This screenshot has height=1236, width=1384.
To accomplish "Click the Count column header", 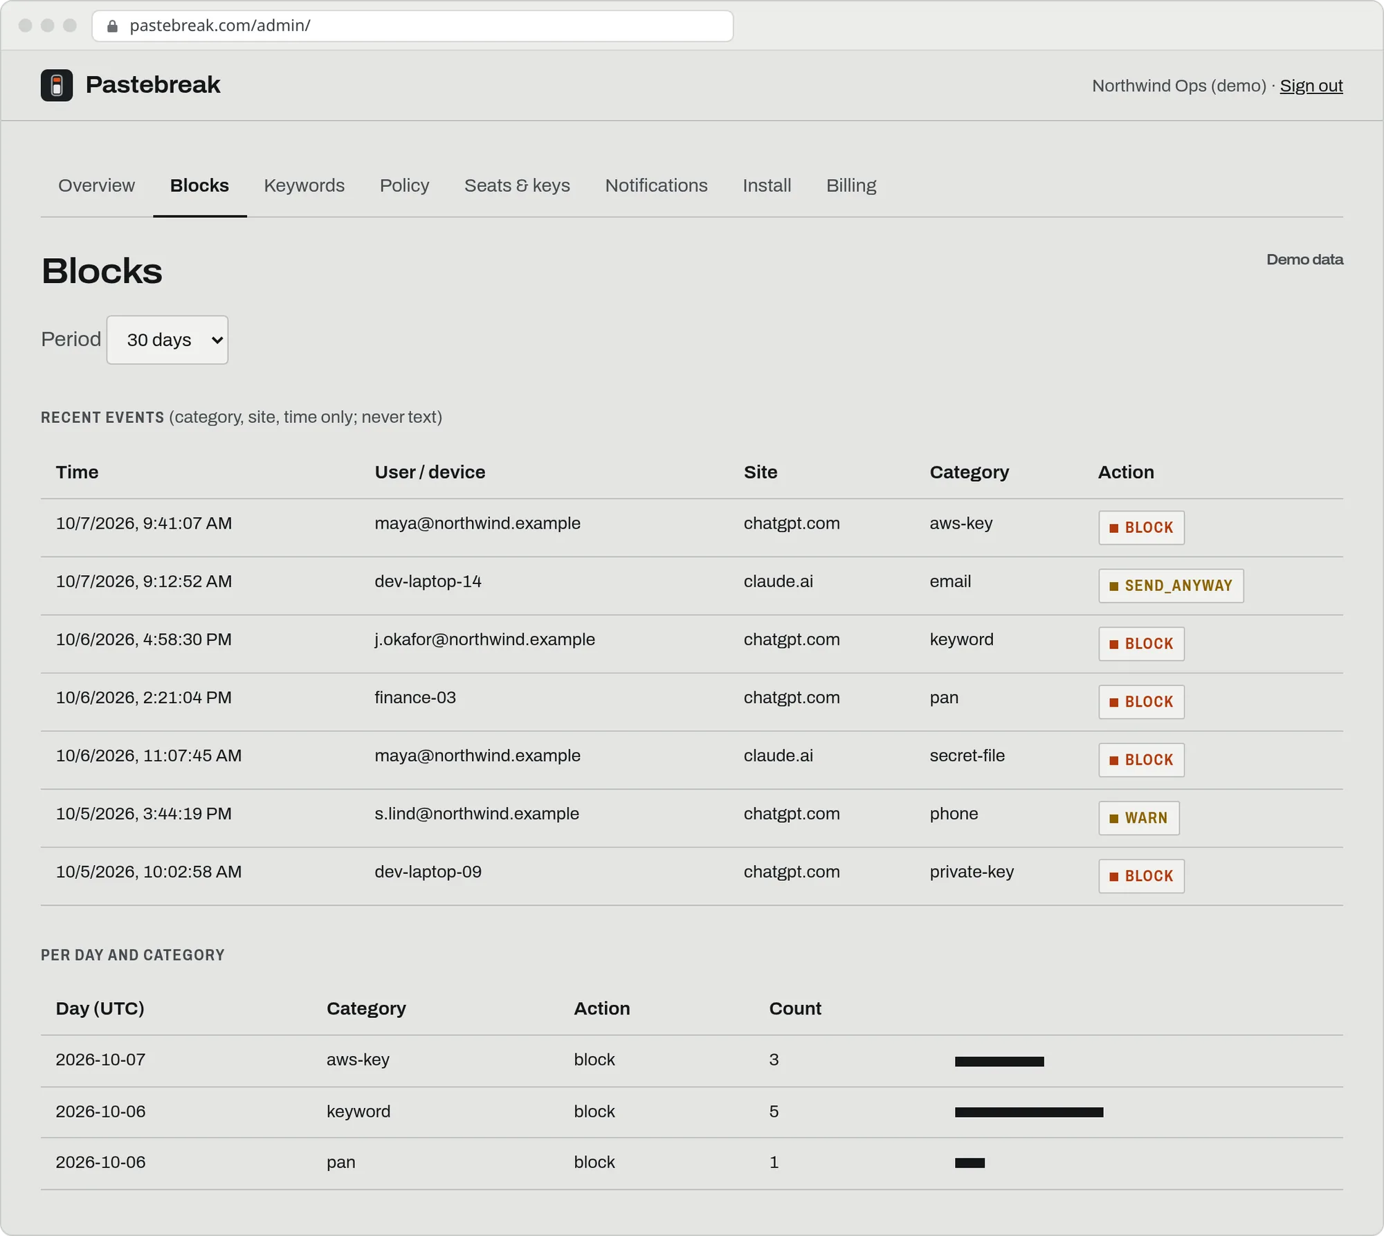I will coord(795,1008).
